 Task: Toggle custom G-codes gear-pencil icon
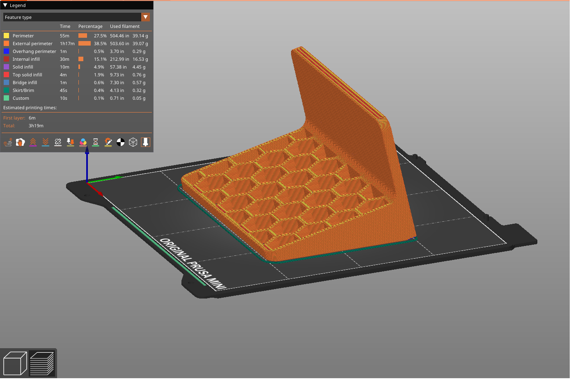click(x=108, y=142)
